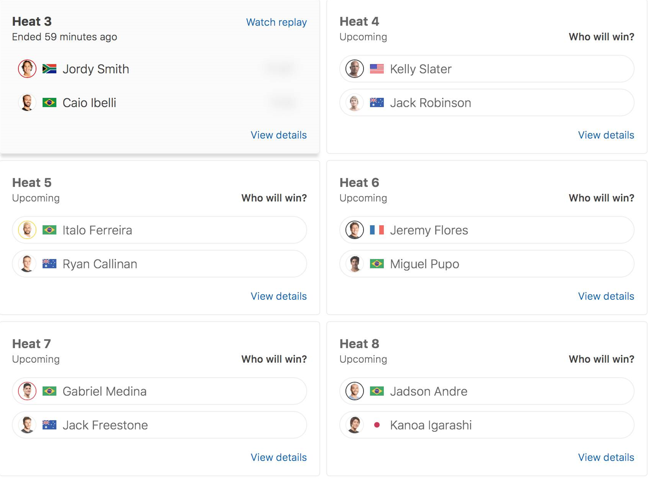Open View details for Heat 7
This screenshot has height=482, width=648.
point(279,457)
